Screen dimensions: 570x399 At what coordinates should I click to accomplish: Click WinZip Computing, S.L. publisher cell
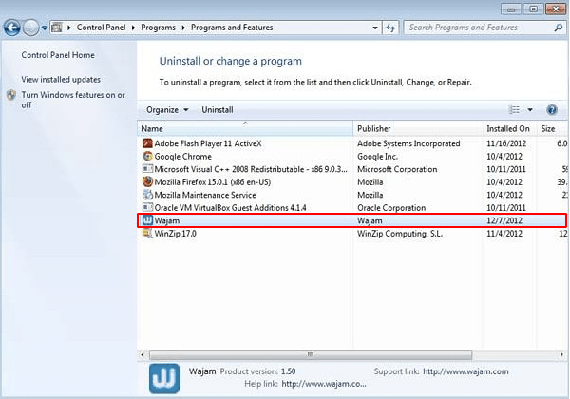400,234
